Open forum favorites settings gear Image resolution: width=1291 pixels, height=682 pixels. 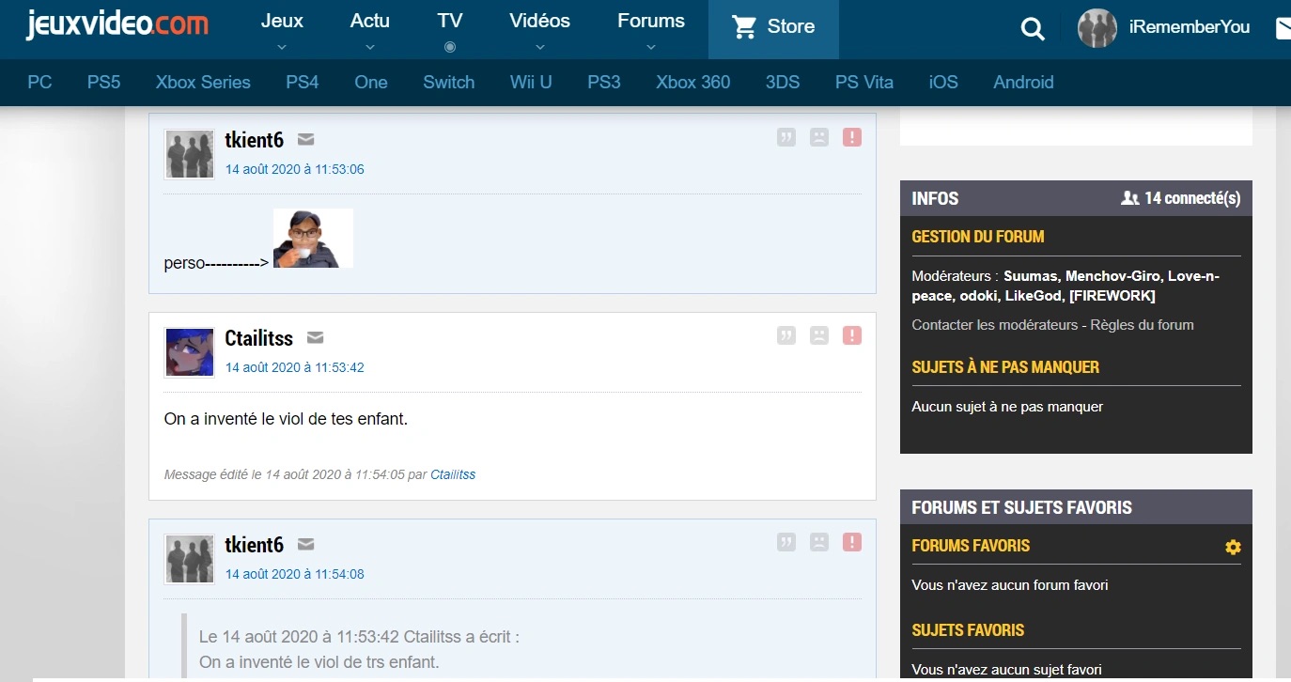click(1233, 547)
